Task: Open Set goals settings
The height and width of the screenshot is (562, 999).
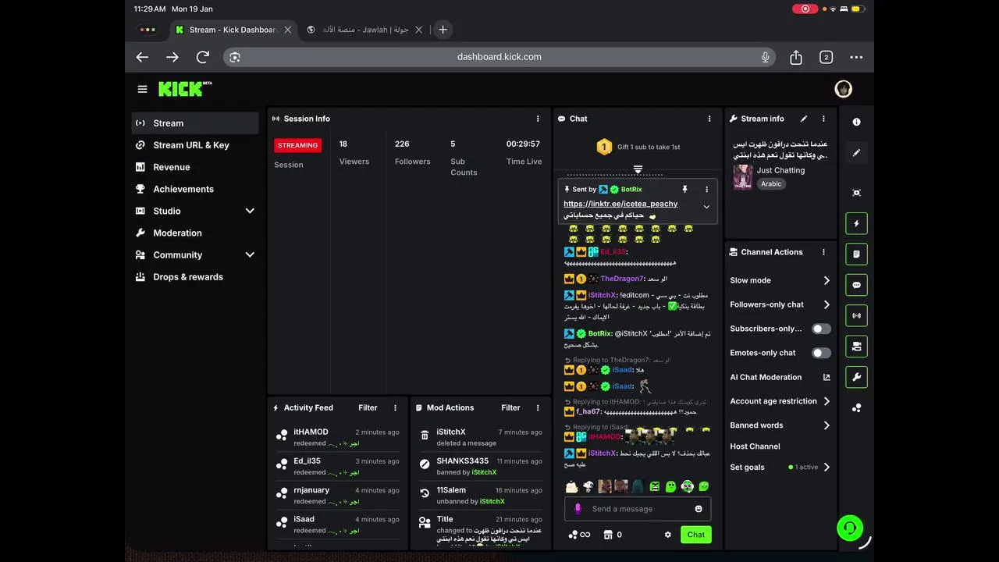Action: 780,467
